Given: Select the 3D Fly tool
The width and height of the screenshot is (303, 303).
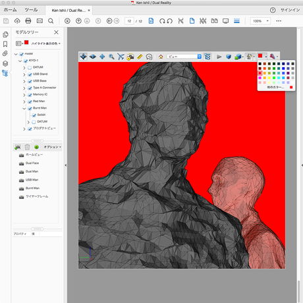Looking at the screenshot, I should 121,57.
